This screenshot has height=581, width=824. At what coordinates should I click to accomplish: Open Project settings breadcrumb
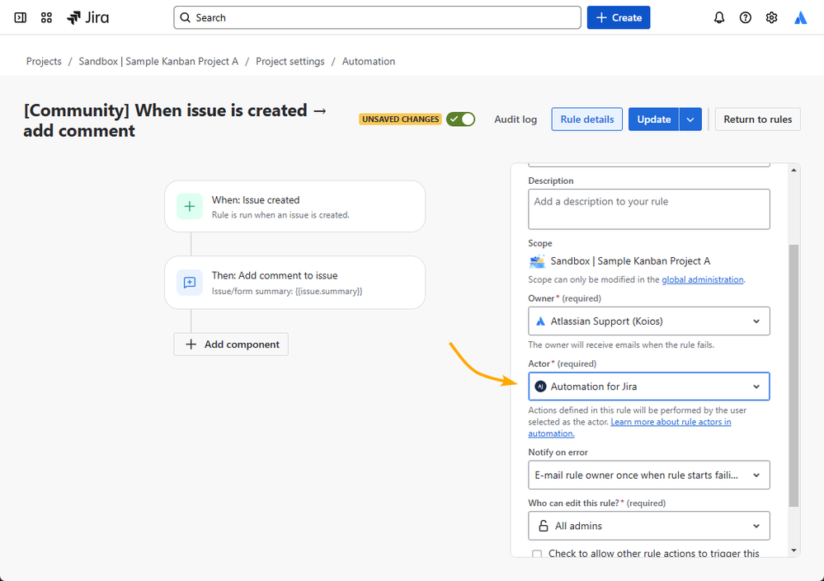tap(290, 62)
